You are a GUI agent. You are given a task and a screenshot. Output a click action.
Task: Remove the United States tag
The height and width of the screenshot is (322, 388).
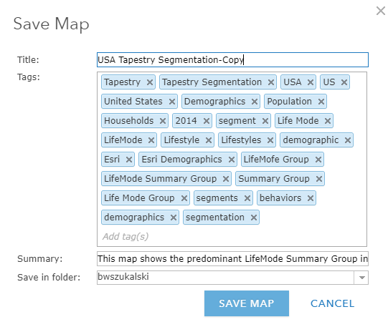point(172,102)
